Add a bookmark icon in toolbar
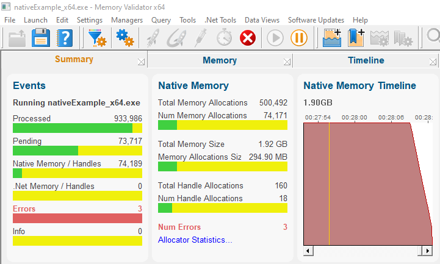Viewport: 440px width, 264px height. pyautogui.click(x=356, y=38)
